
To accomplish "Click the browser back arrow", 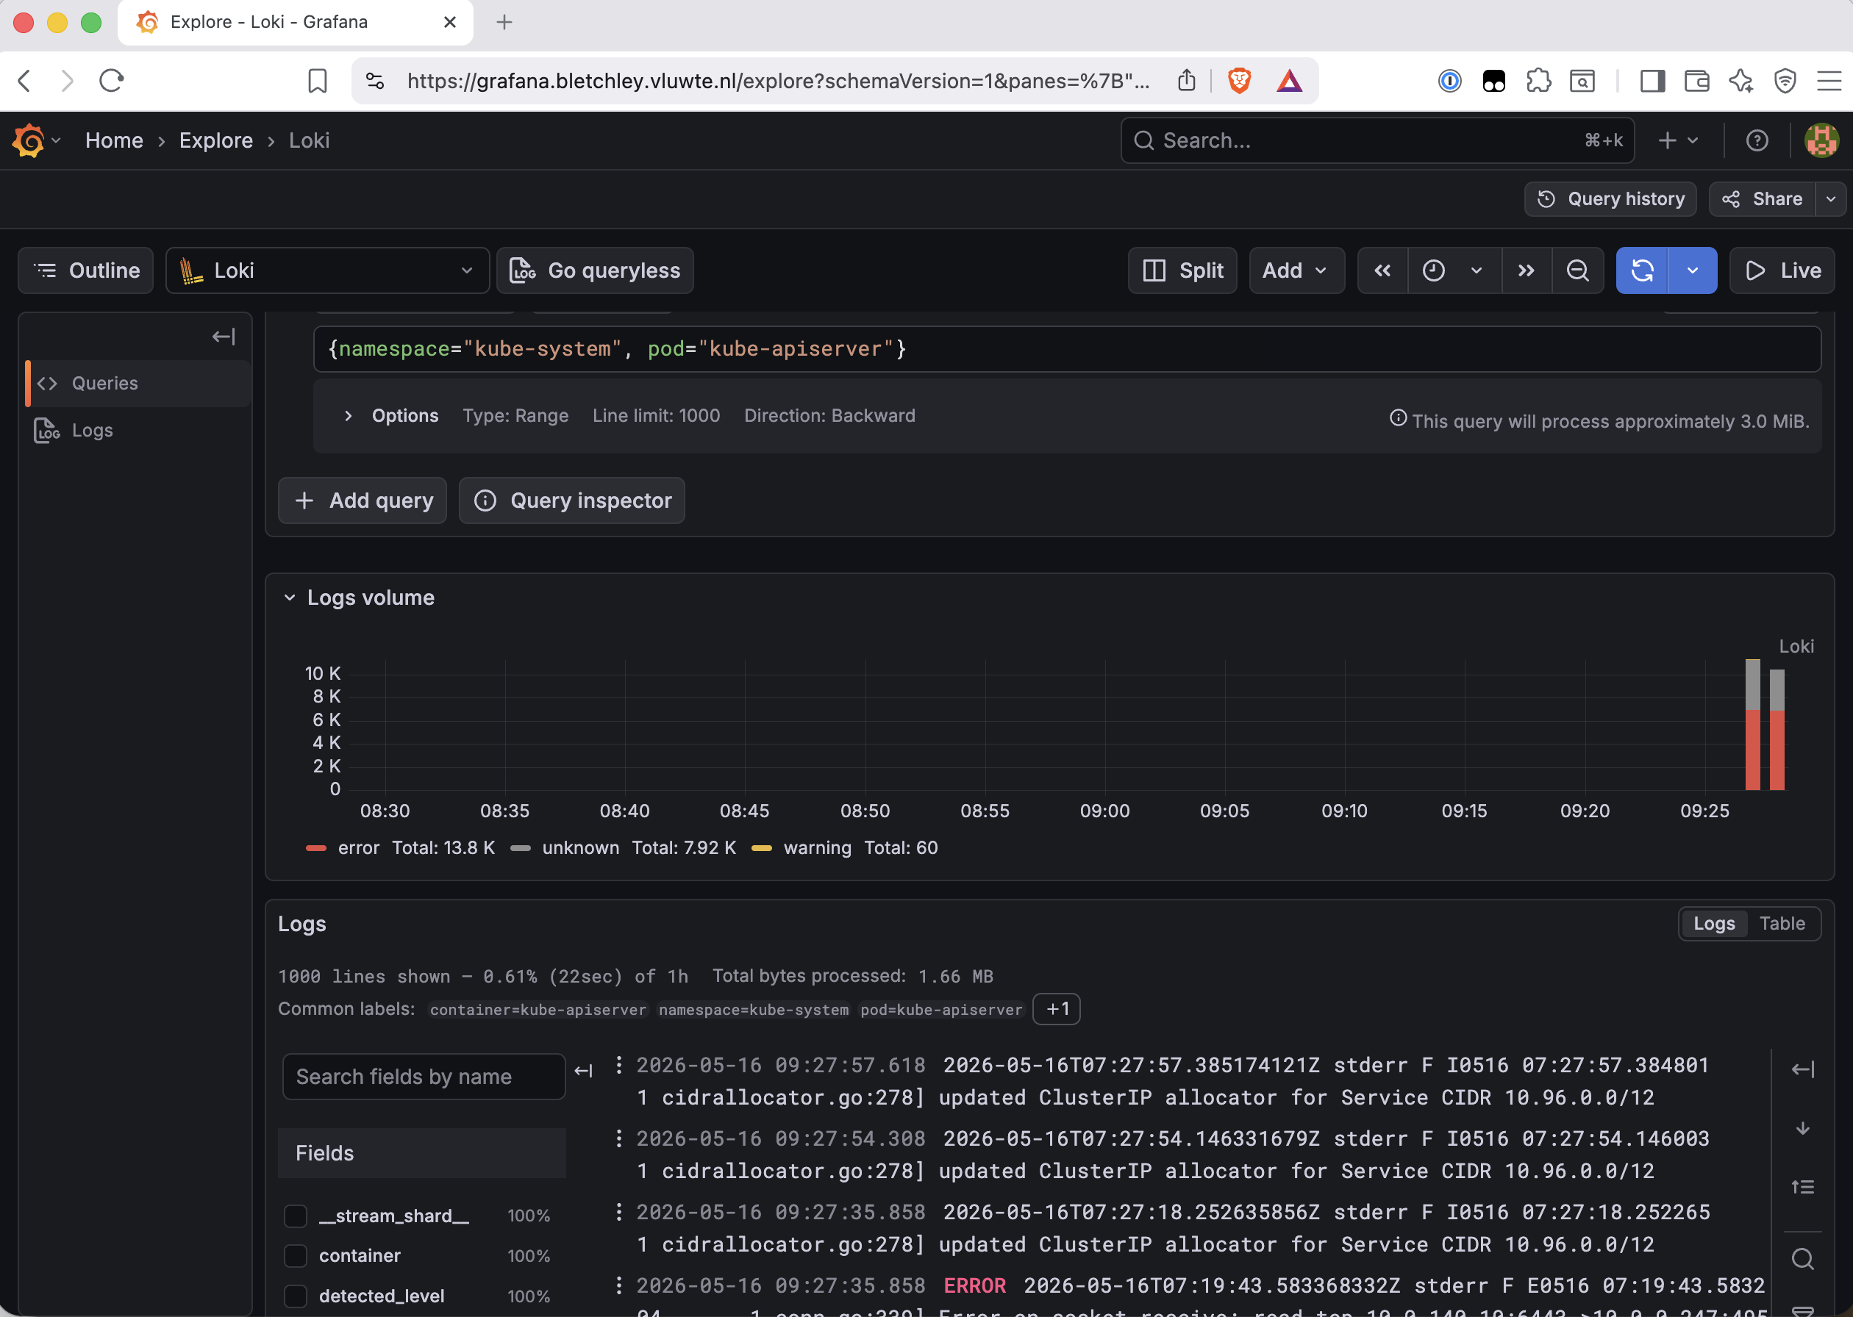I will click(24, 80).
